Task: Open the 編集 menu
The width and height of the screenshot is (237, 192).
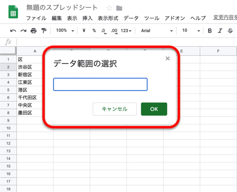Action: tap(57, 18)
